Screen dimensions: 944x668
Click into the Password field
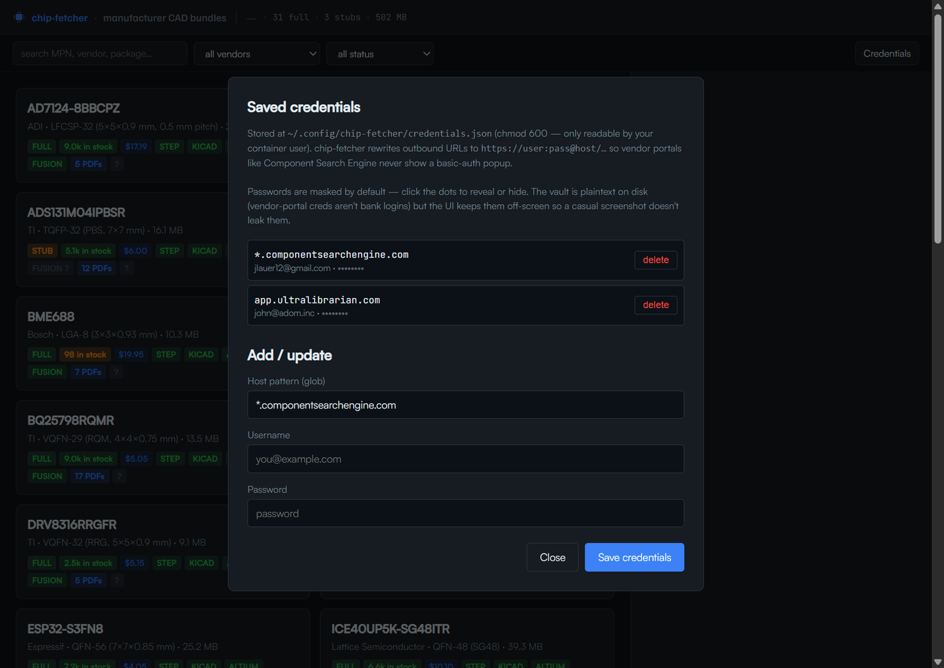click(465, 513)
